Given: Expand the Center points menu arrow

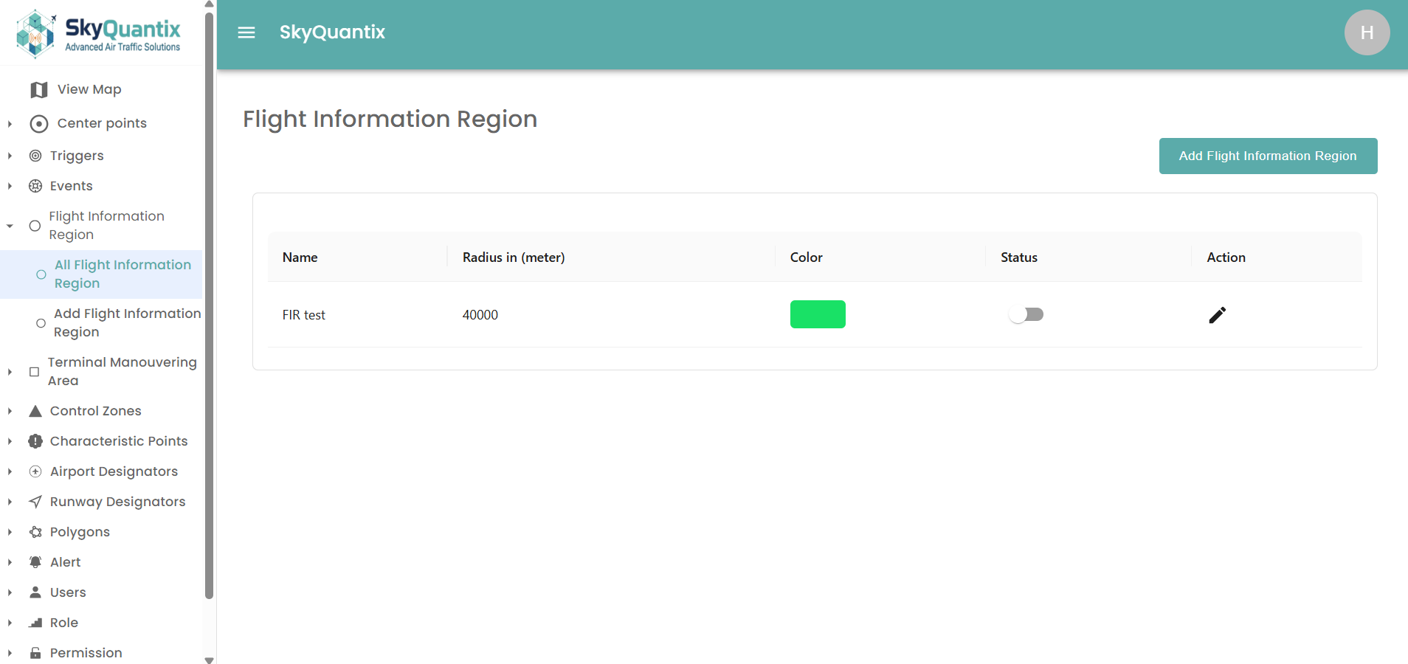Looking at the screenshot, I should [10, 124].
